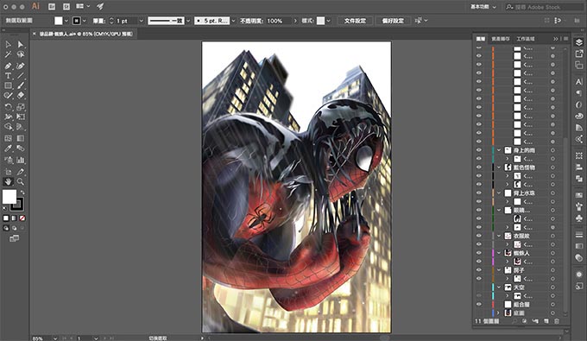Select the Artboard tool
Viewport: 587px width, 341px height.
(x=8, y=172)
